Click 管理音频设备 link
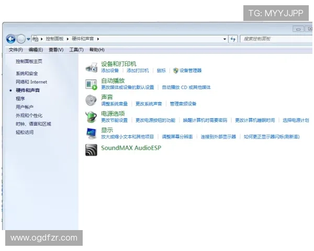 pyautogui.click(x=183, y=104)
